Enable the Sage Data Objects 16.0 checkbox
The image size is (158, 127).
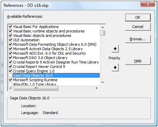coord(10,75)
